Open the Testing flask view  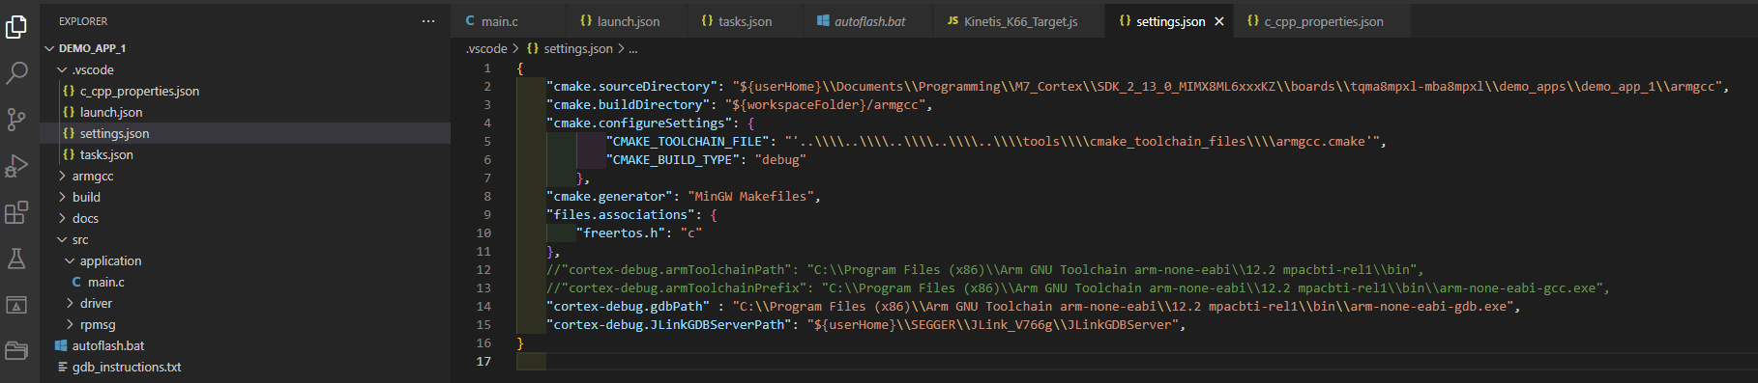16,259
